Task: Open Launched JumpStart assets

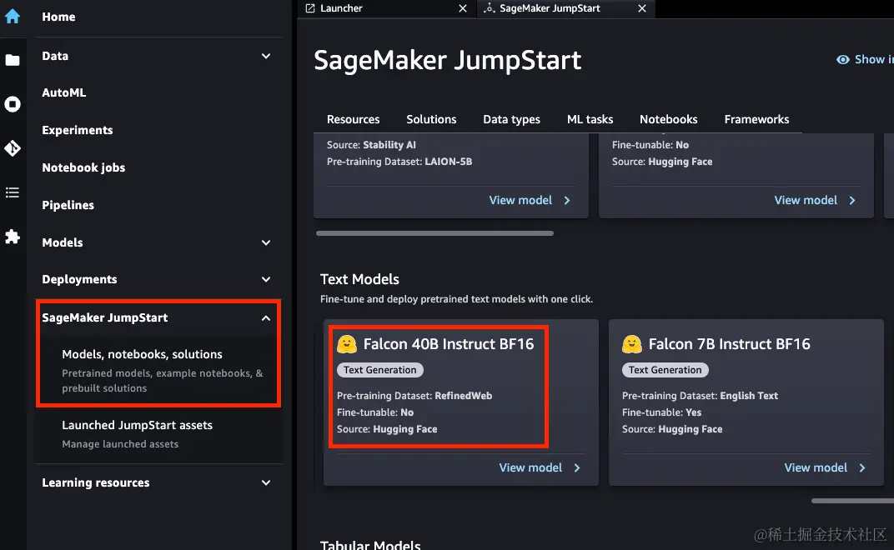Action: coord(137,425)
